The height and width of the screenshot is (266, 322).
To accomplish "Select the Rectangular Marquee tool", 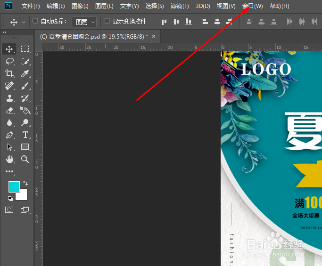I will click(25, 49).
